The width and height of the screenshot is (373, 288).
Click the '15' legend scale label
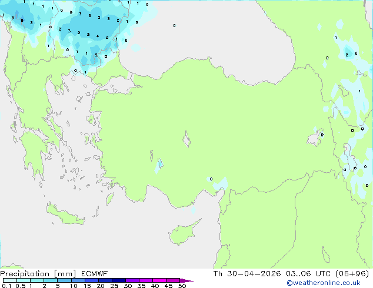[x=87, y=286]
